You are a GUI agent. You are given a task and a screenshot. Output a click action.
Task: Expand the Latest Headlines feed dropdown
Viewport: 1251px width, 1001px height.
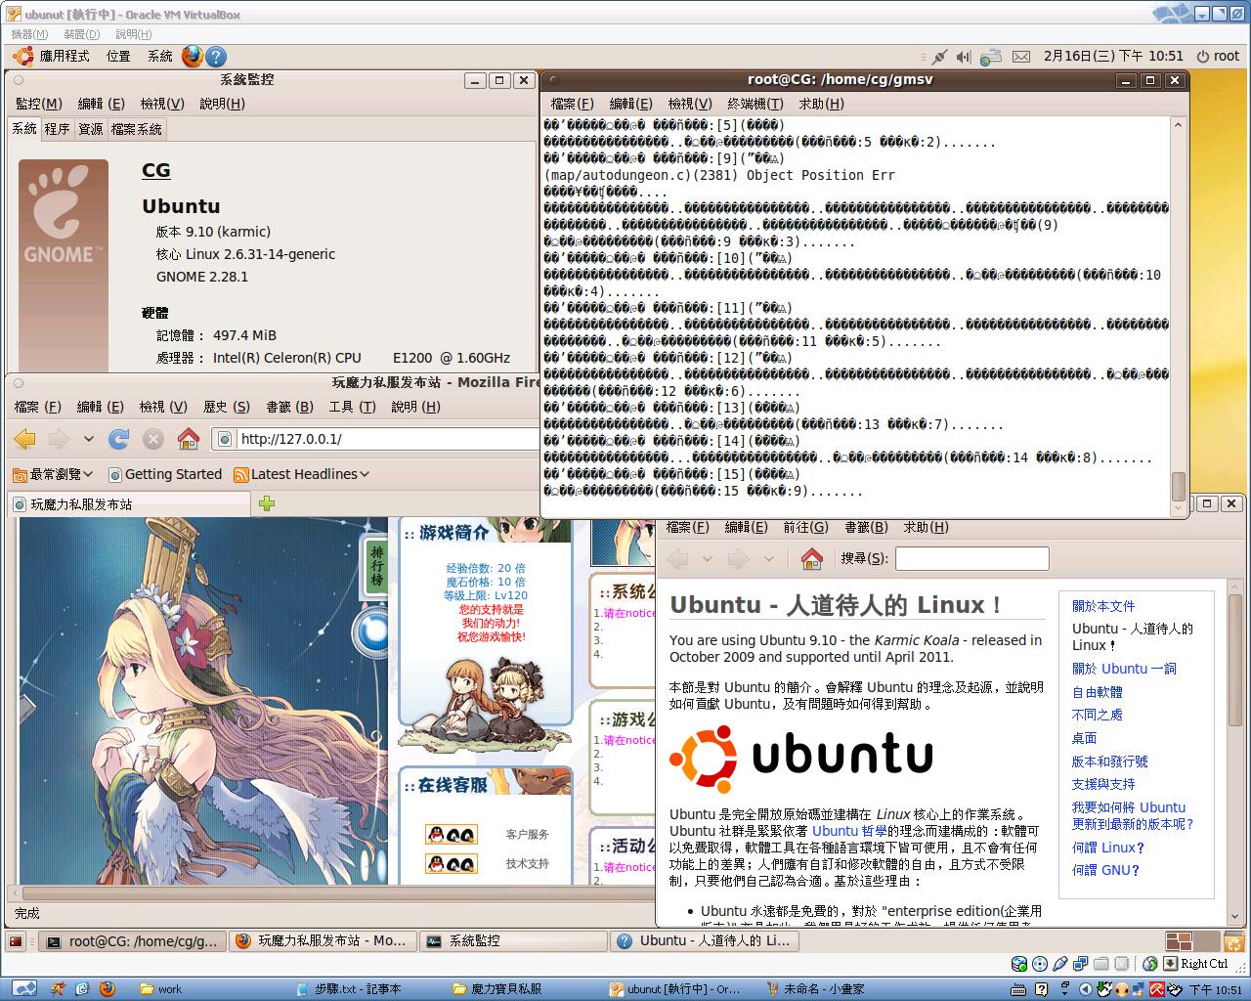pyautogui.click(x=301, y=474)
